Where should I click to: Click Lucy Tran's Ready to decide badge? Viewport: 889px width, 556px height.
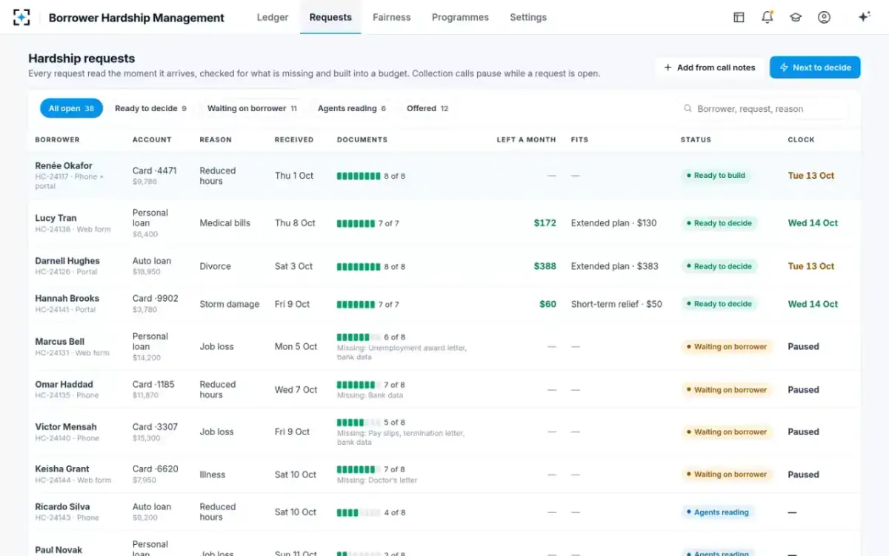[719, 223]
